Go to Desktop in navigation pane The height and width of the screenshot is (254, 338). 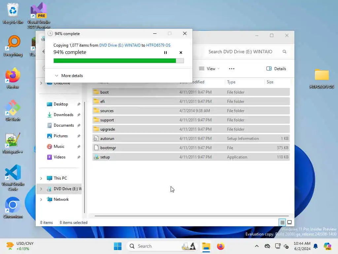click(x=60, y=104)
